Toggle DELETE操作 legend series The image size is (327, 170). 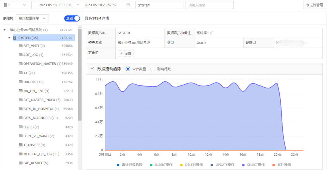point(191,165)
